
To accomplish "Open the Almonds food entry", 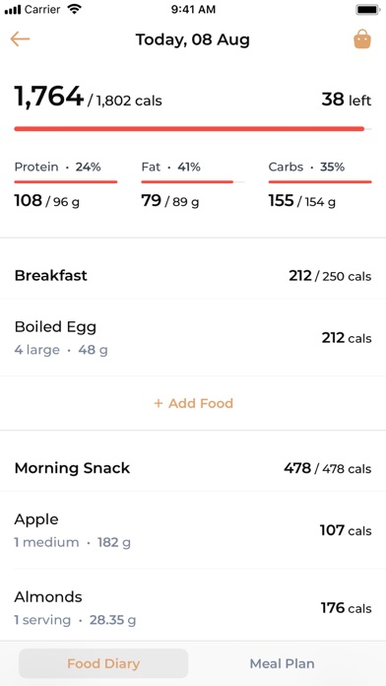I will [193, 608].
